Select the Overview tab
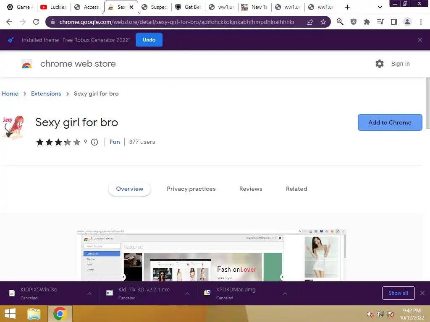The height and width of the screenshot is (322, 430). pos(129,189)
